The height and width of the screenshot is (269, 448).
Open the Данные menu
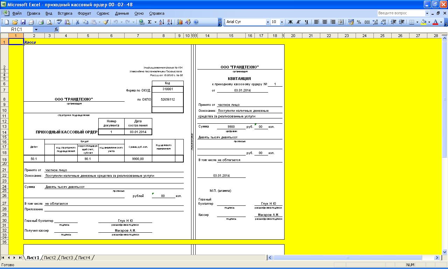pyautogui.click(x=122, y=13)
